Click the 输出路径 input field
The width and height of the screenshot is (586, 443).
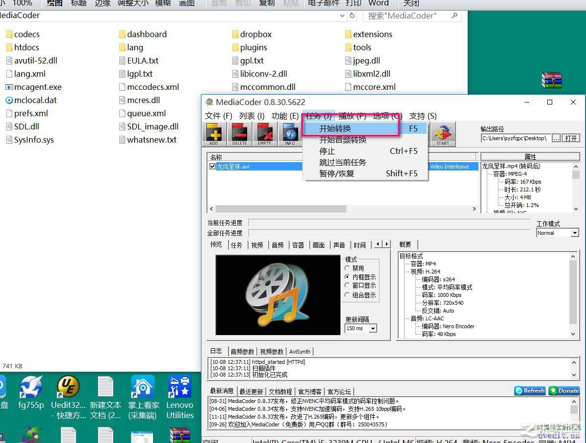click(x=516, y=138)
